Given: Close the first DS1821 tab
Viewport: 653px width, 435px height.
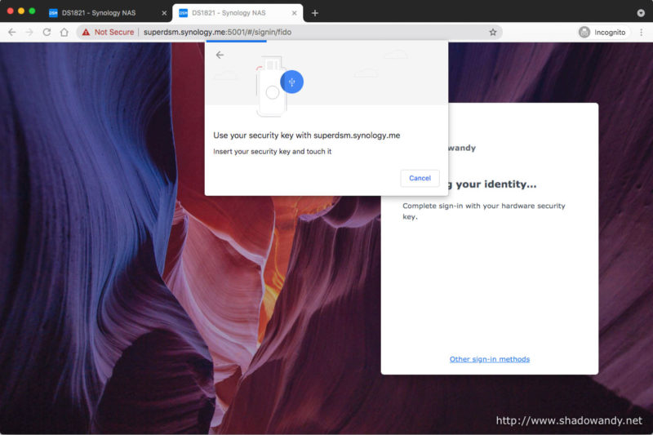Looking at the screenshot, I should pyautogui.click(x=164, y=13).
